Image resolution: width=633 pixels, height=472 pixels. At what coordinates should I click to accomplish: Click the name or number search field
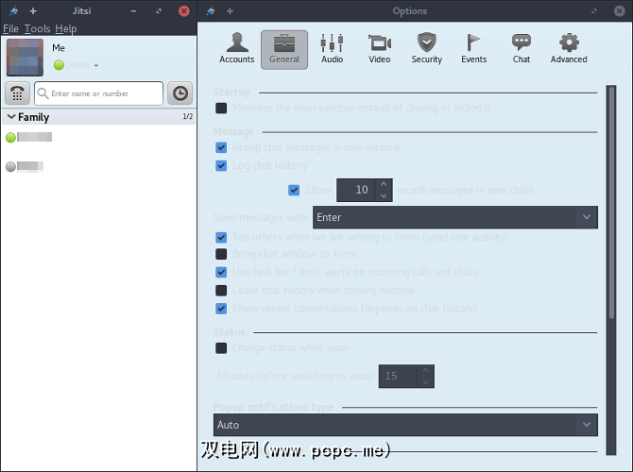coord(98,93)
